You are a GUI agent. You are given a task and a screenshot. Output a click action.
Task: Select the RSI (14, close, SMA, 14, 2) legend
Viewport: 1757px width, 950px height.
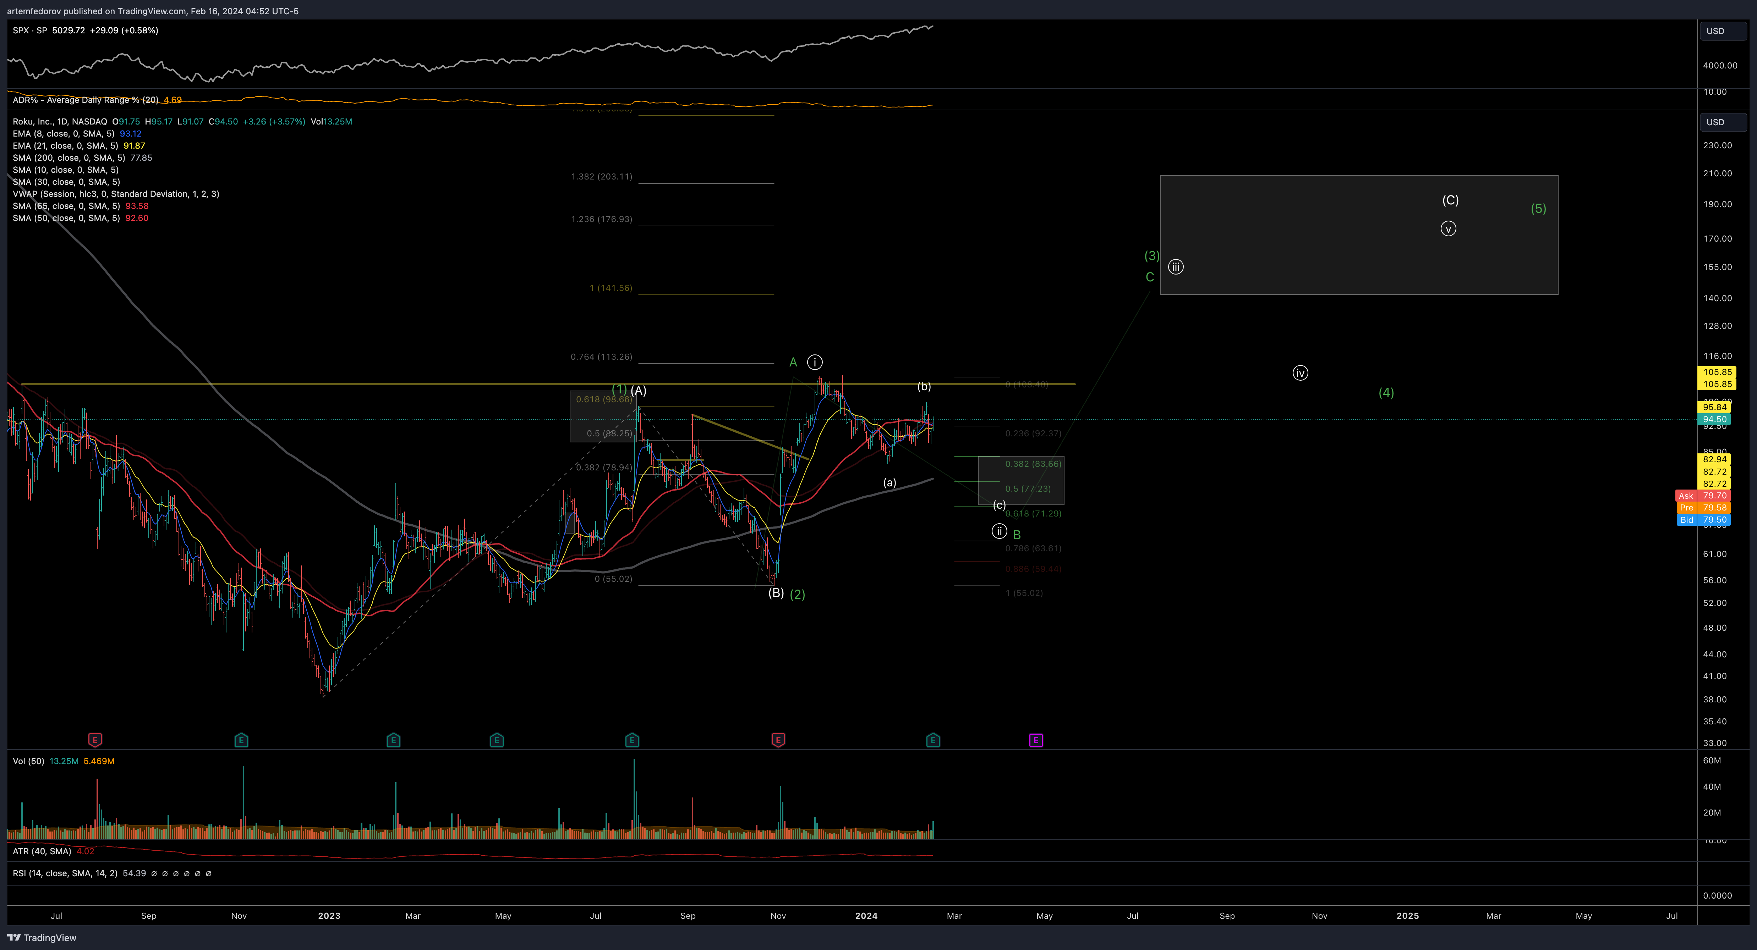[x=65, y=874]
